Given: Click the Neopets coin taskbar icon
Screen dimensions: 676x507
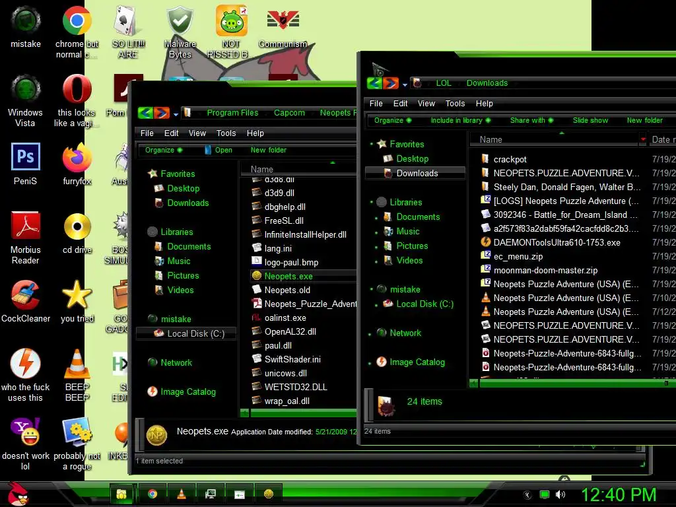Looking at the screenshot, I should tap(269, 494).
